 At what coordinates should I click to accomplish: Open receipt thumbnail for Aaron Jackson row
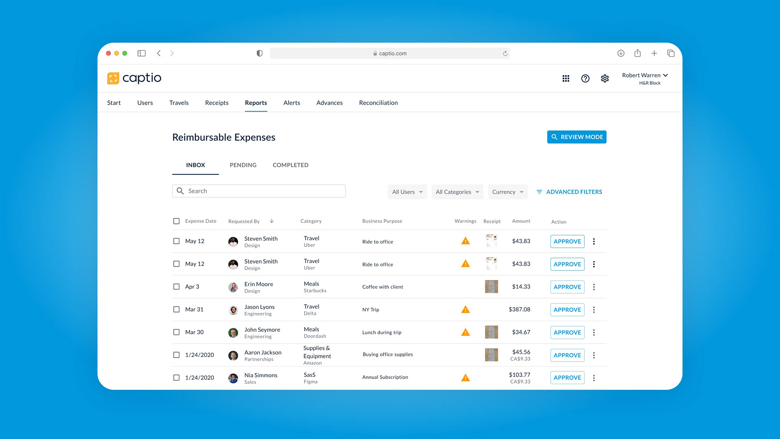tap(491, 355)
